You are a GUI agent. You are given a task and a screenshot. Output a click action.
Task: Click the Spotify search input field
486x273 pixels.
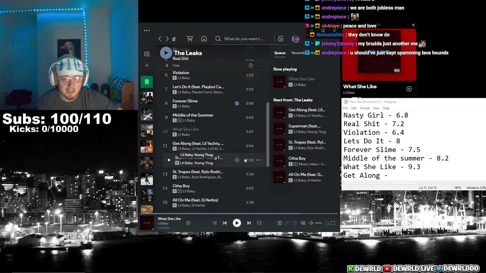click(243, 39)
